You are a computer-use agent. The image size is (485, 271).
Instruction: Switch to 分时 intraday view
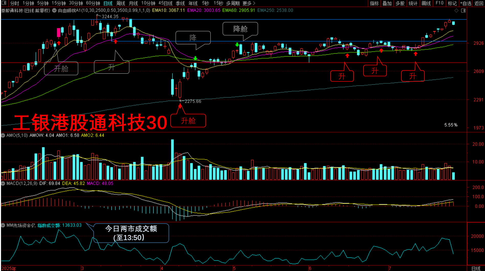(x=15, y=3)
